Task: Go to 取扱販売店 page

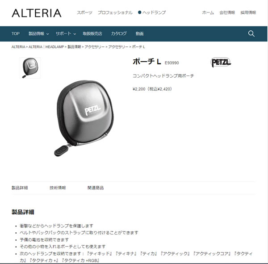Action: [x=92, y=34]
